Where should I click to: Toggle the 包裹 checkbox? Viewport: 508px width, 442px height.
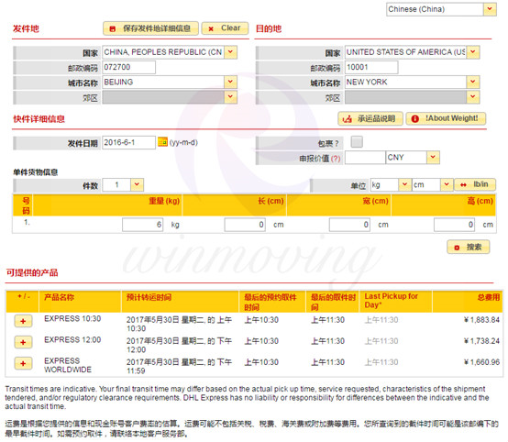pyautogui.click(x=357, y=141)
